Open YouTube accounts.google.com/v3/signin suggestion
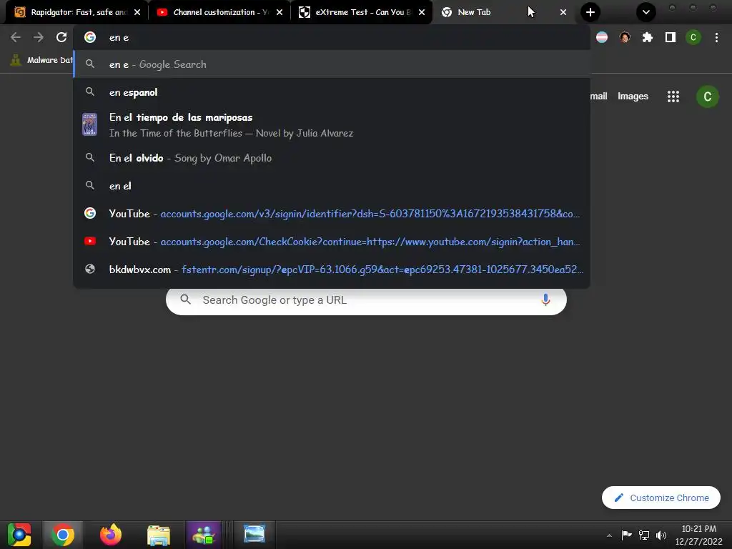732x549 pixels. (332, 213)
